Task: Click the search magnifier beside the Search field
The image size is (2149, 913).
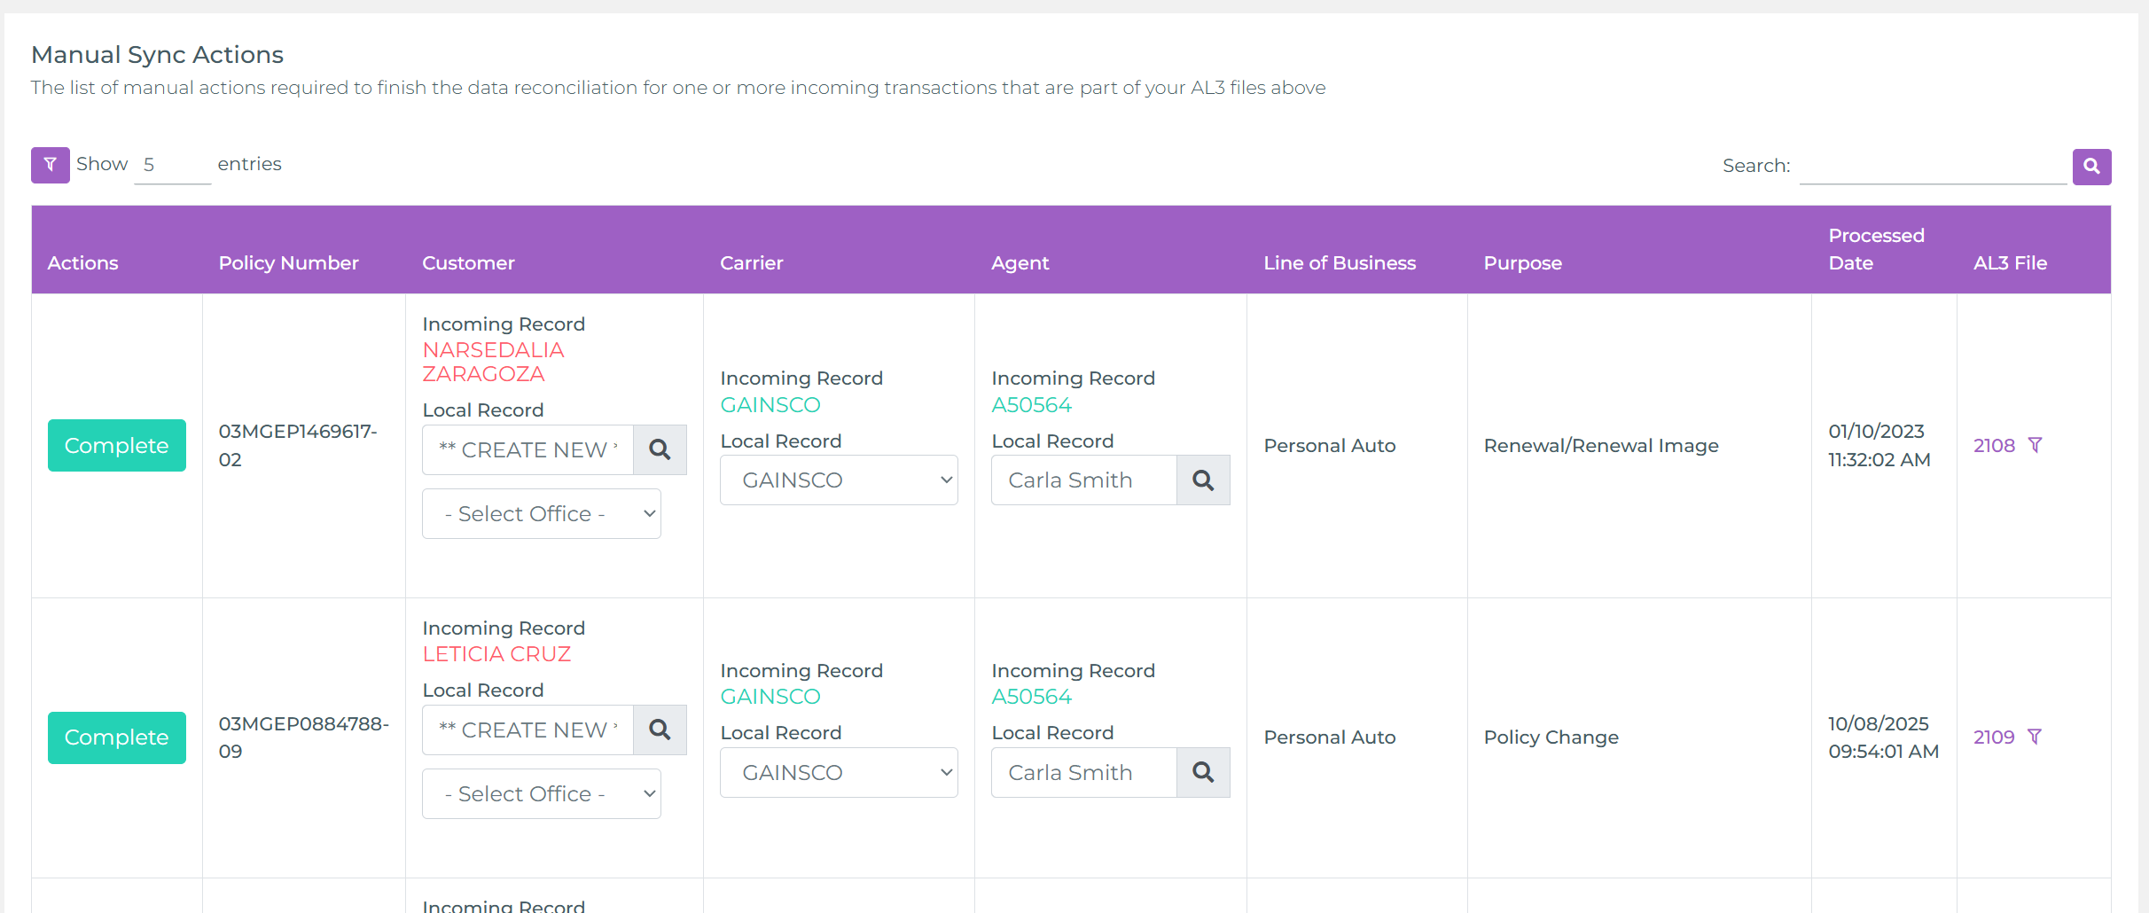Action: coord(2091,167)
